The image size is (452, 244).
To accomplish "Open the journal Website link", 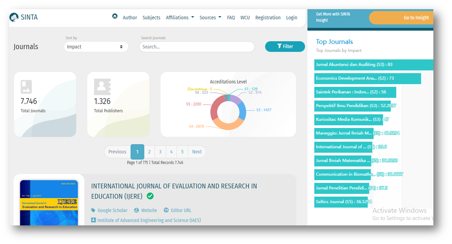I will 149,210.
